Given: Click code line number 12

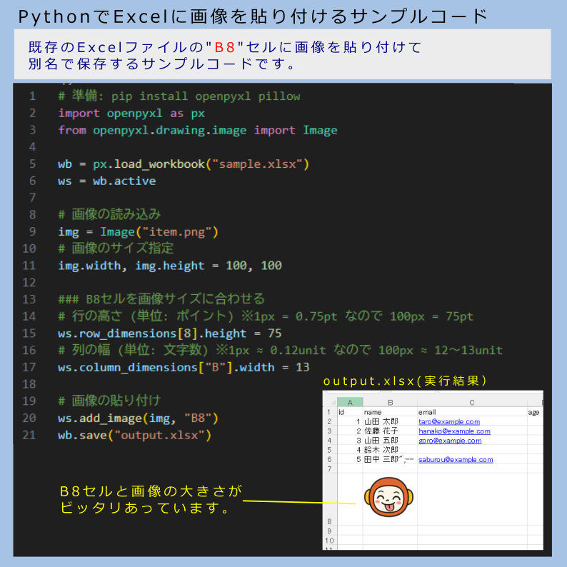Looking at the screenshot, I should click(29, 282).
